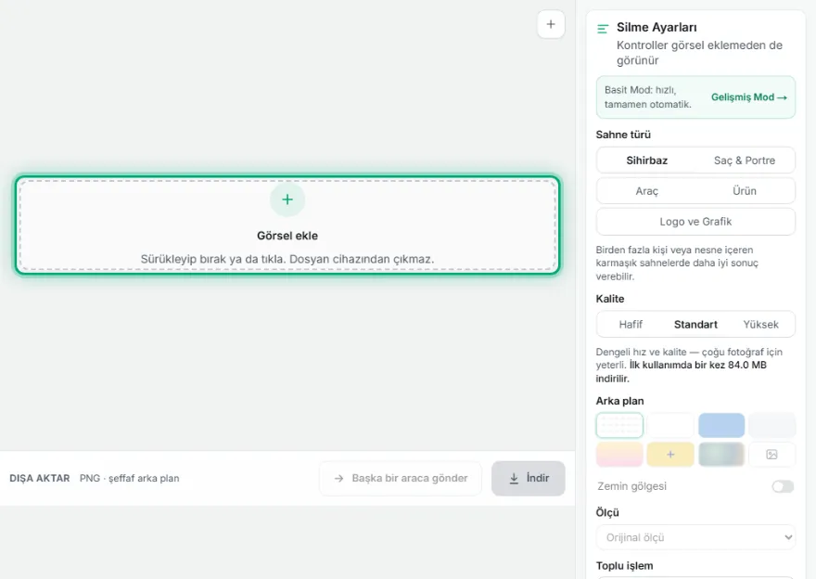Click the Sahne türü heading
Viewport: 816px width, 579px height.
pos(623,135)
